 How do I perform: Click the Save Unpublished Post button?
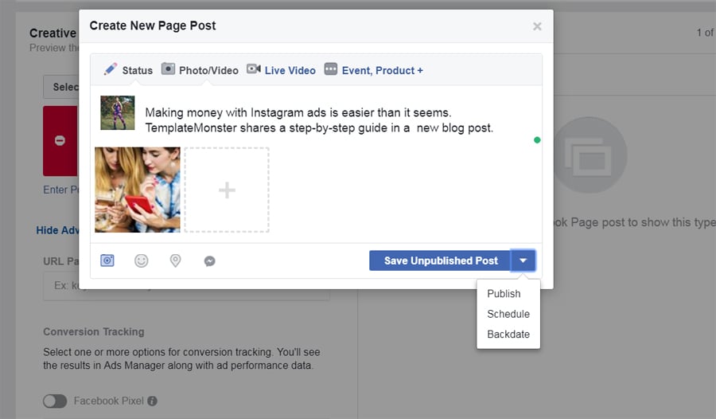[x=440, y=260]
